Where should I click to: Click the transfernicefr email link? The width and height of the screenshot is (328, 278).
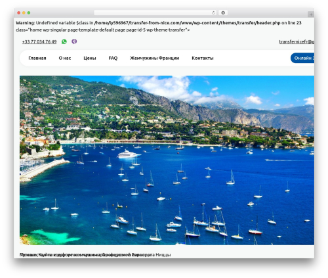point(297,41)
